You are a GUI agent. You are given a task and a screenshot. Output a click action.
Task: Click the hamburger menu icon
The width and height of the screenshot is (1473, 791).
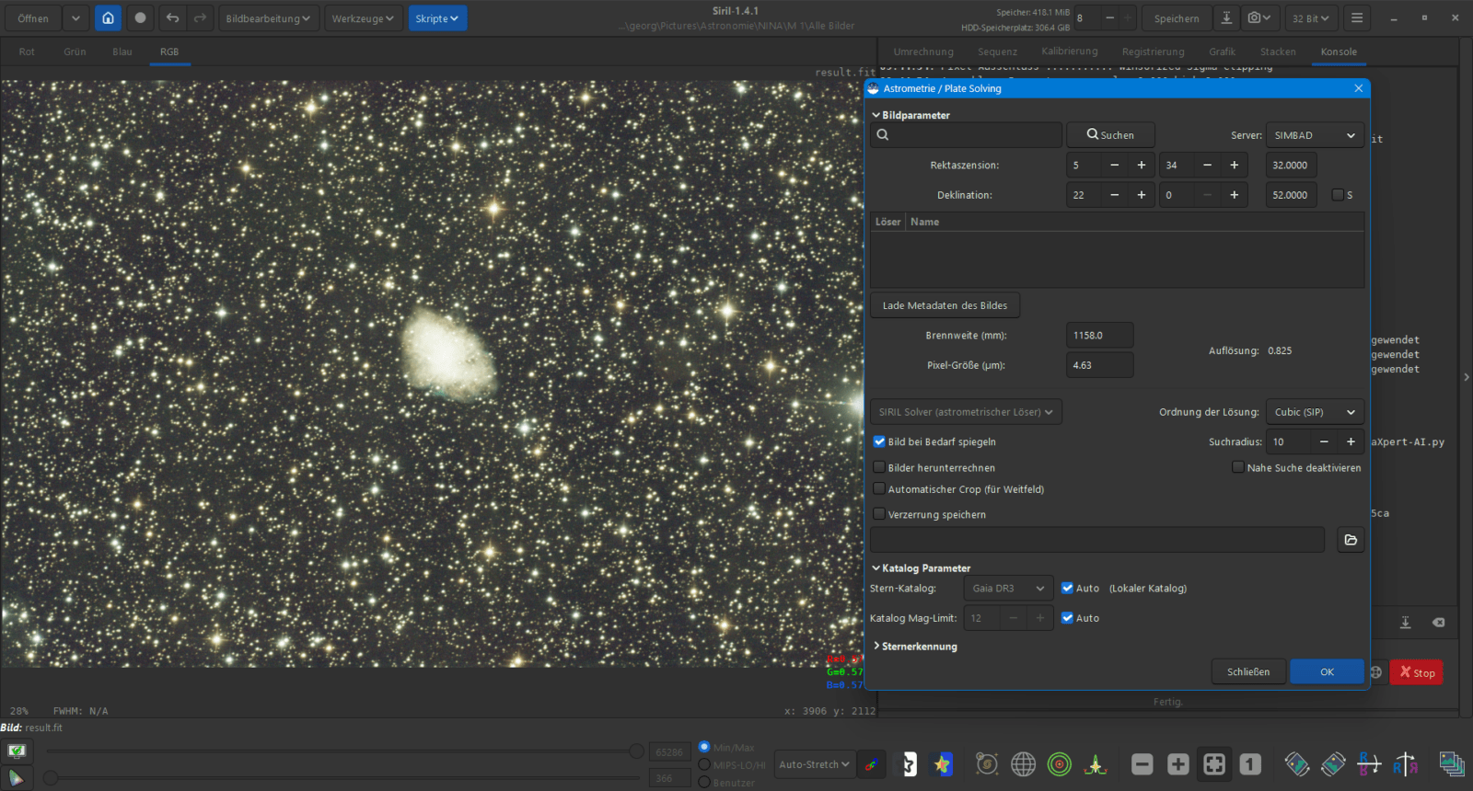tap(1356, 18)
